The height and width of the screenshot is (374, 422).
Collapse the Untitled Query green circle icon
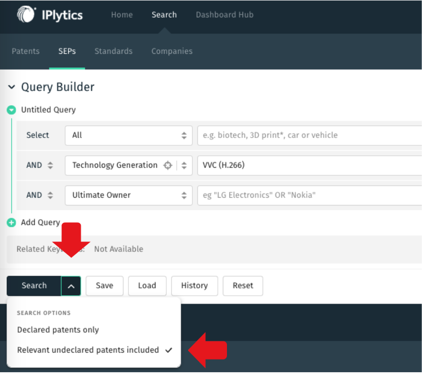[11, 110]
